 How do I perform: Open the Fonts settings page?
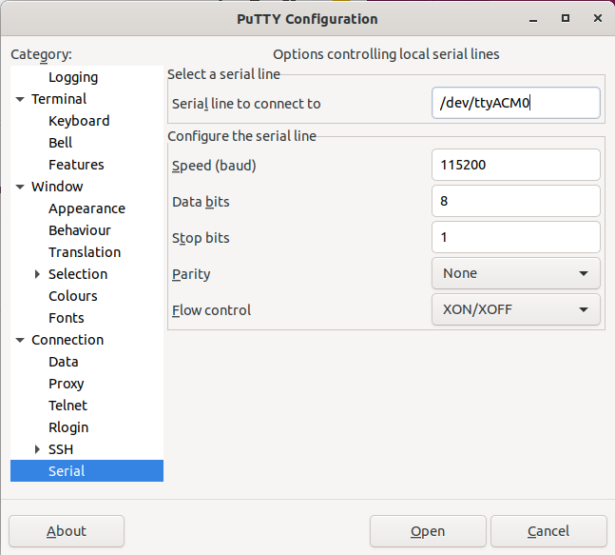tap(66, 318)
